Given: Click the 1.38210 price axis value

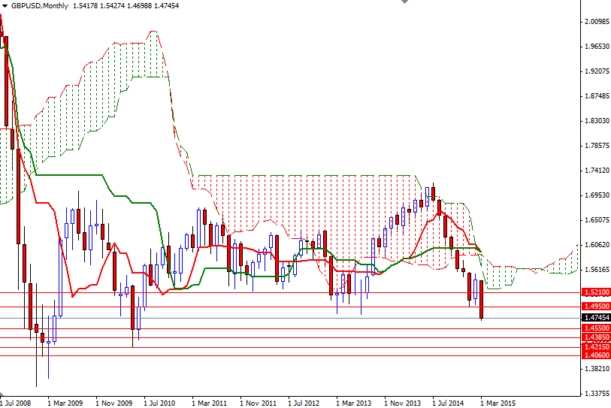Looking at the screenshot, I should point(597,369).
